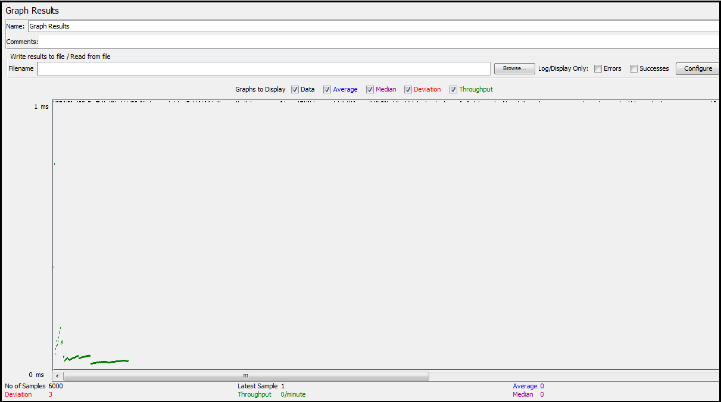This screenshot has height=402, width=721.
Task: Click the No of Samples 6000 value
Action: [55, 386]
